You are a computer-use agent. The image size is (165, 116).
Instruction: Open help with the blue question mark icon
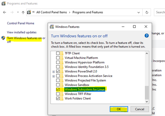tap(147, 36)
